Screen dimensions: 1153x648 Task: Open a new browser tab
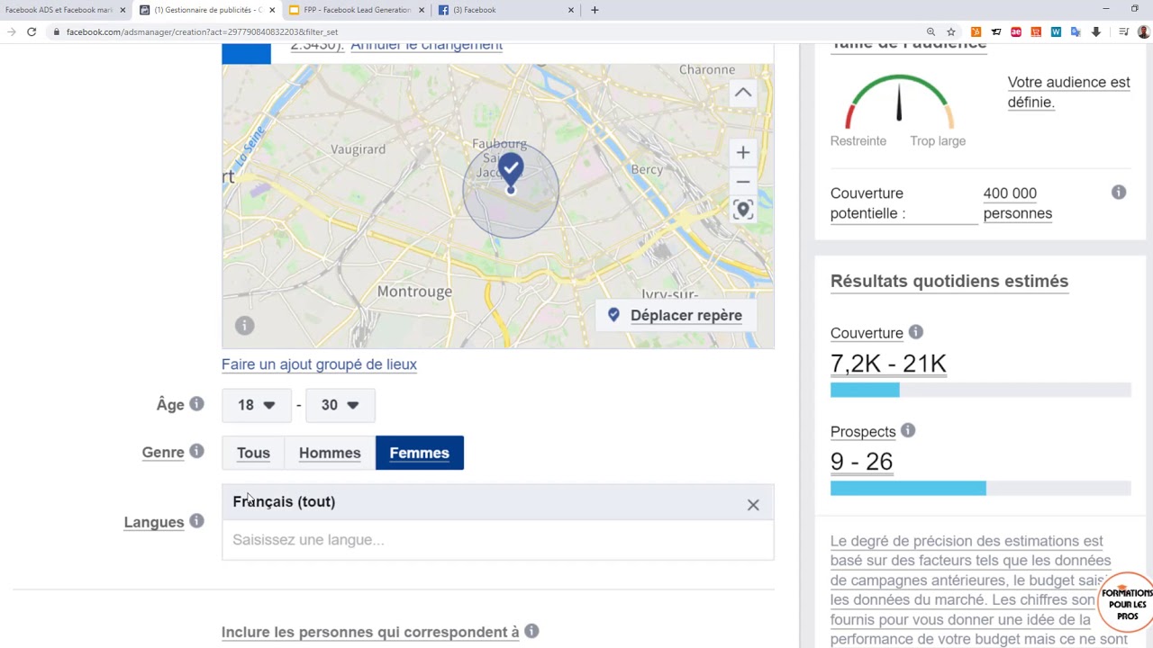pos(595,10)
